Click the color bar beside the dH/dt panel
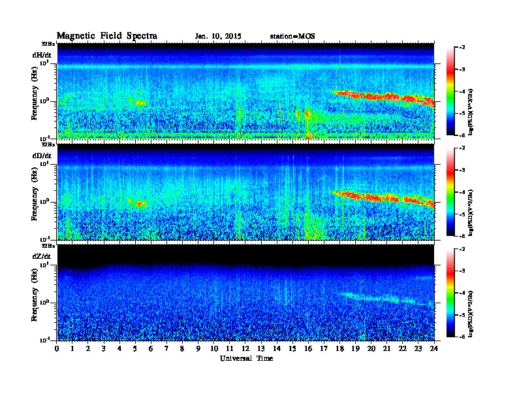Screen dimensions: 517x400 coord(450,92)
